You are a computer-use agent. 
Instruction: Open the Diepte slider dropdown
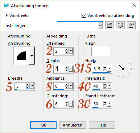(71, 68)
